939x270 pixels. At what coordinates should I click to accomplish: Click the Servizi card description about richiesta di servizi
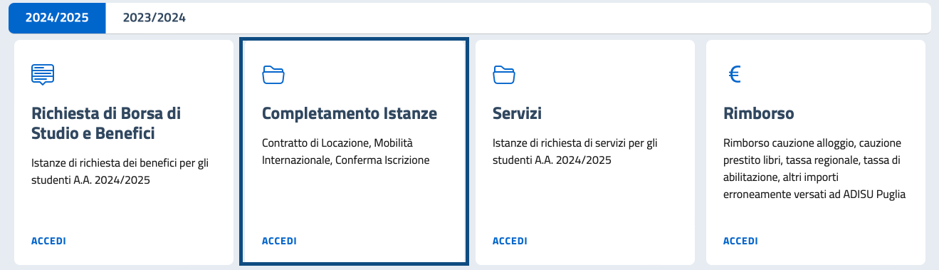click(x=575, y=152)
